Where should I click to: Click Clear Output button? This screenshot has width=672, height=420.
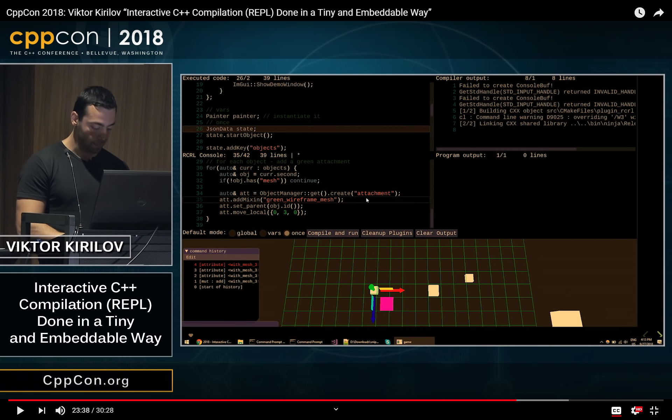(x=436, y=233)
